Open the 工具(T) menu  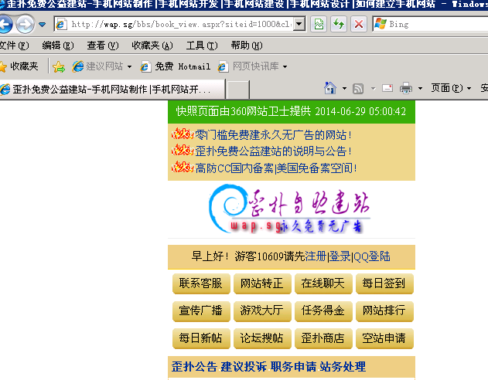pos(202,46)
